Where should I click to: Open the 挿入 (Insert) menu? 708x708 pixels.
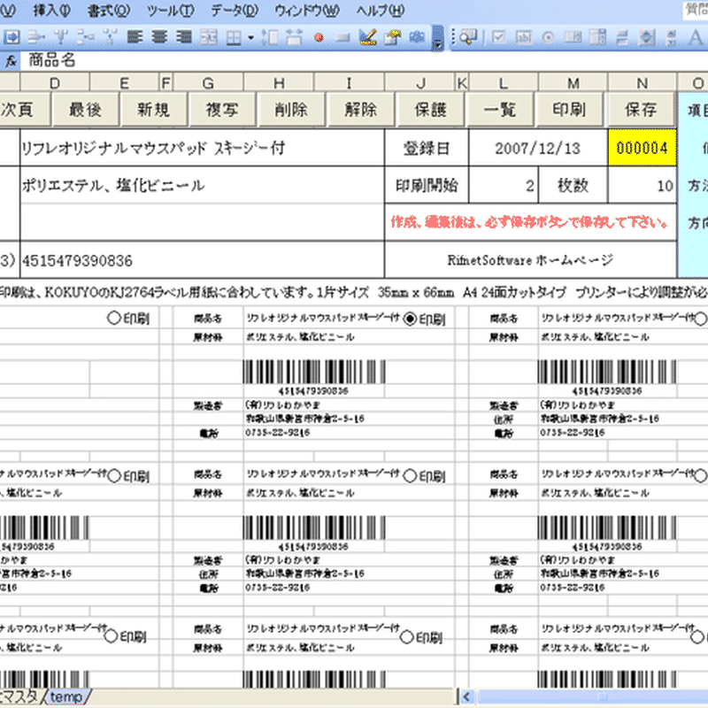(x=52, y=10)
